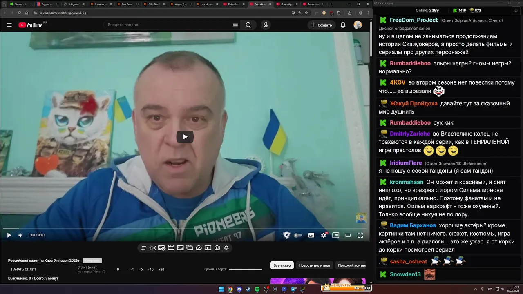The width and height of the screenshot is (523, 294).
Task: Switch to miniplayer mode
Action: pos(336,235)
